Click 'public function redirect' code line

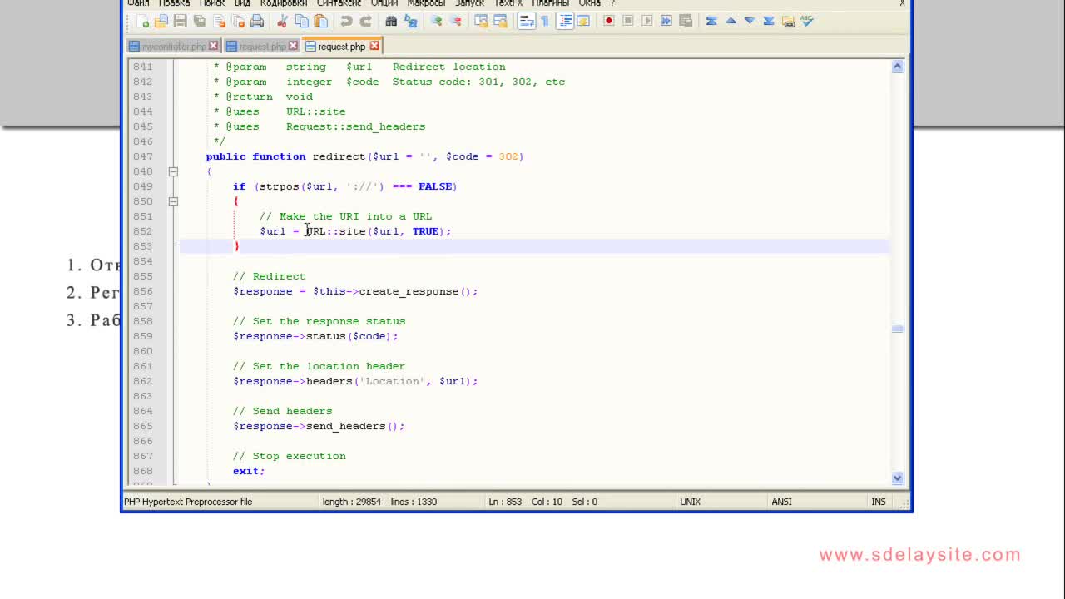pyautogui.click(x=364, y=156)
